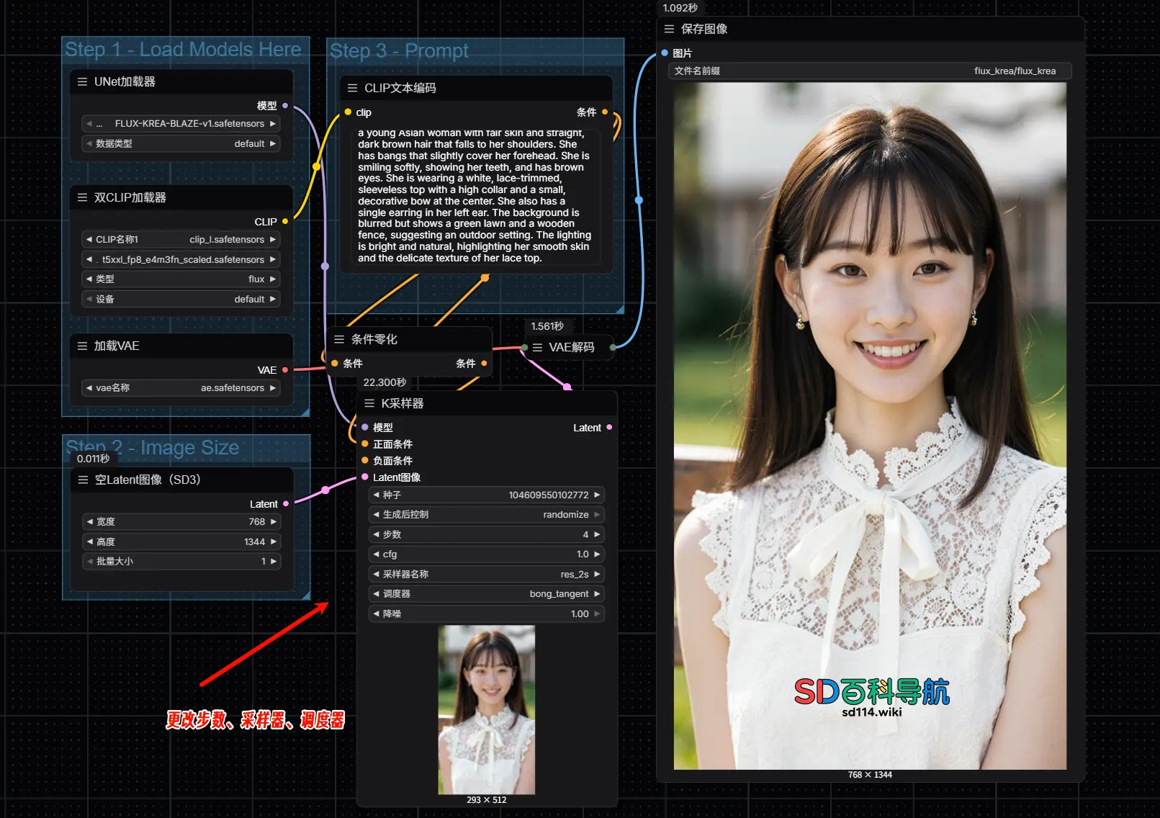Open the UNet加载器 node menu icon
Screen dimensions: 1160x818
(x=83, y=82)
